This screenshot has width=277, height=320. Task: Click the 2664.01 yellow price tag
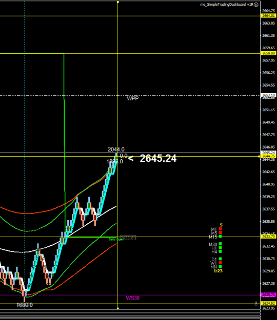coord(268,16)
